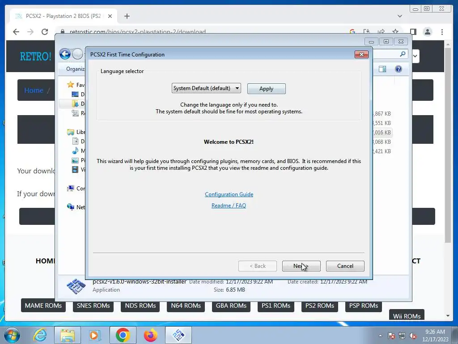Click the RETRO site logo
The image size is (458, 344).
pos(35,56)
